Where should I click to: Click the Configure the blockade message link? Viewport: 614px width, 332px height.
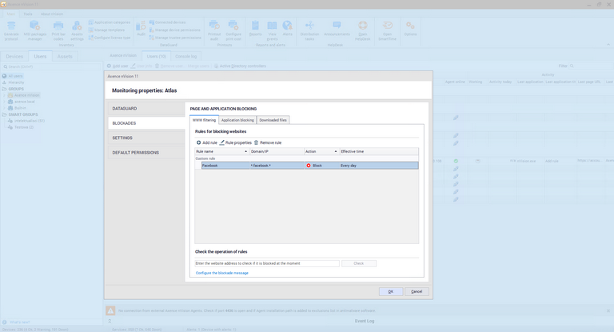click(x=221, y=273)
